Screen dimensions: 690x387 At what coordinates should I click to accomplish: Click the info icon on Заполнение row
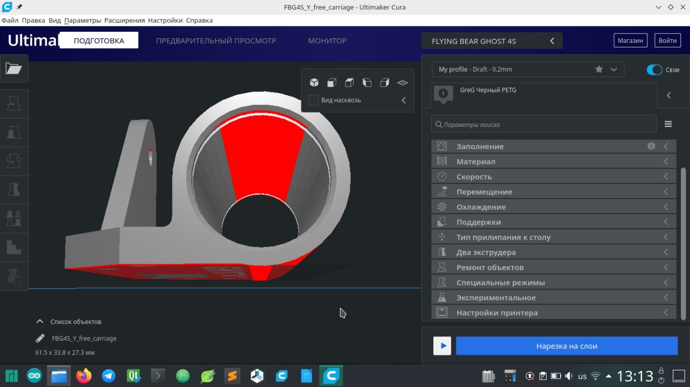(651, 146)
